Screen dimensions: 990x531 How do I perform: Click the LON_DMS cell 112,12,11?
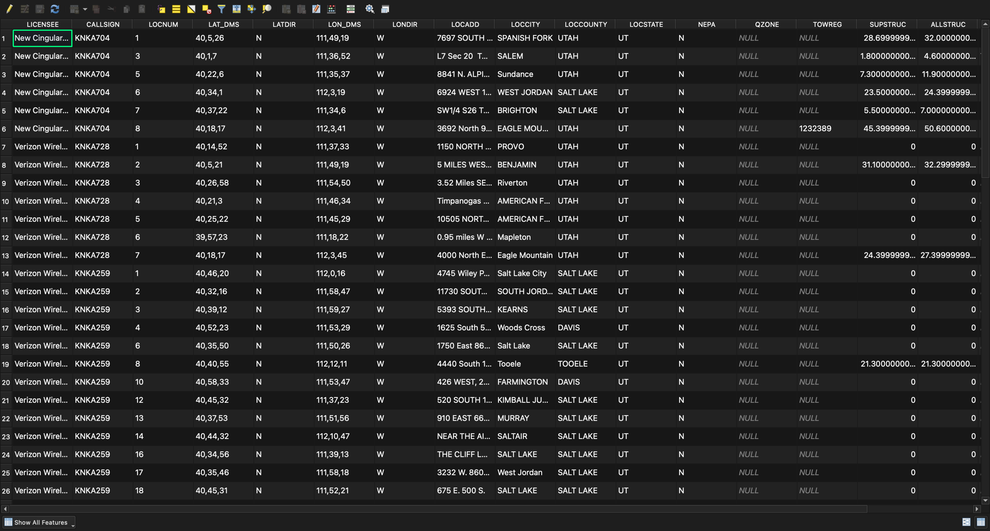344,364
